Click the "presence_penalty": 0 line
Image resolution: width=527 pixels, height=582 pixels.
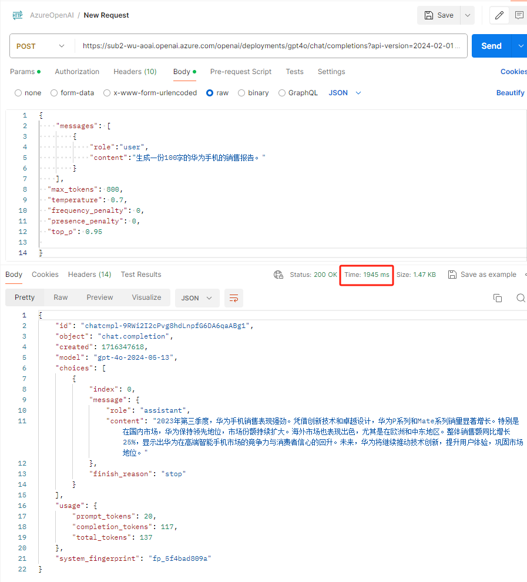(x=93, y=221)
